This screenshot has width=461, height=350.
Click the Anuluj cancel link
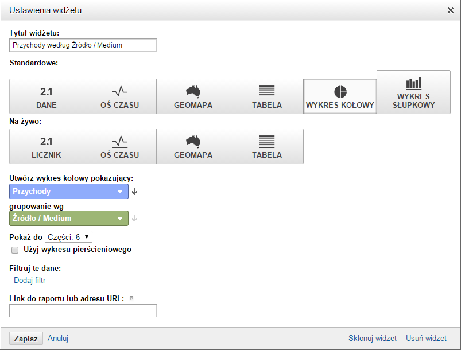tap(58, 339)
